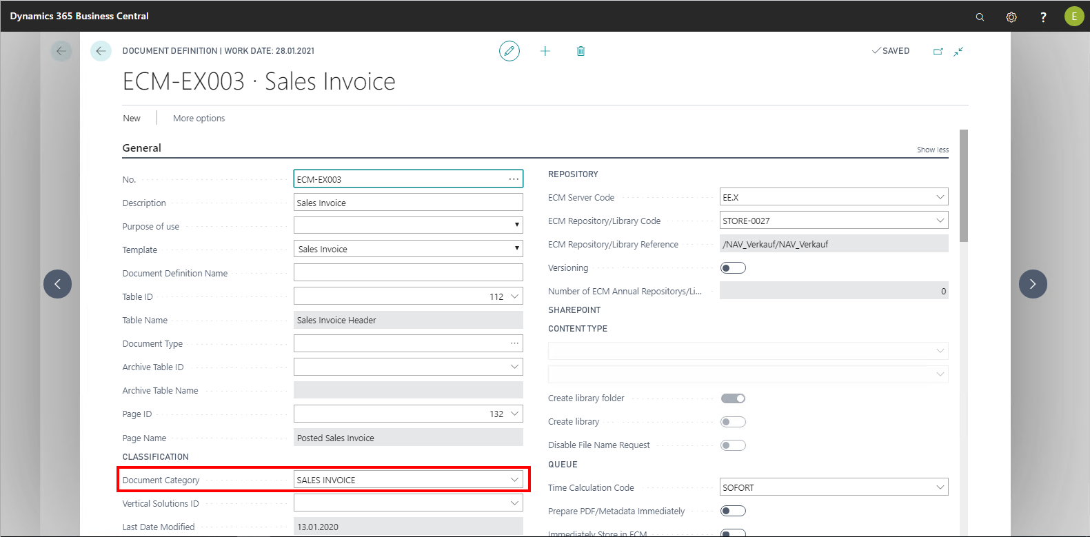The height and width of the screenshot is (537, 1090).
Task: Open the settings gear icon
Action: coord(1011,17)
